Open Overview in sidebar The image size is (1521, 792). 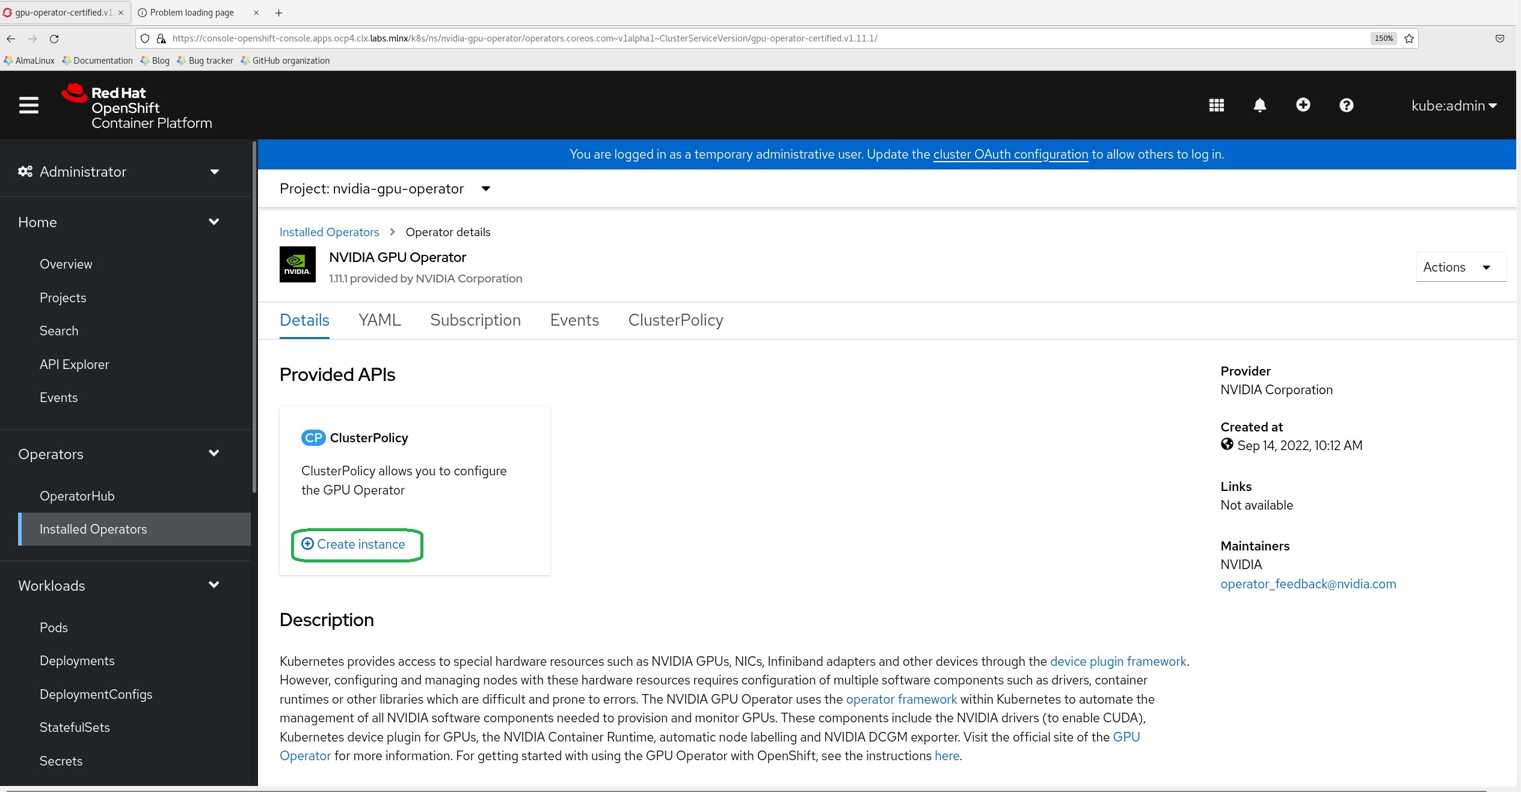pyautogui.click(x=66, y=264)
